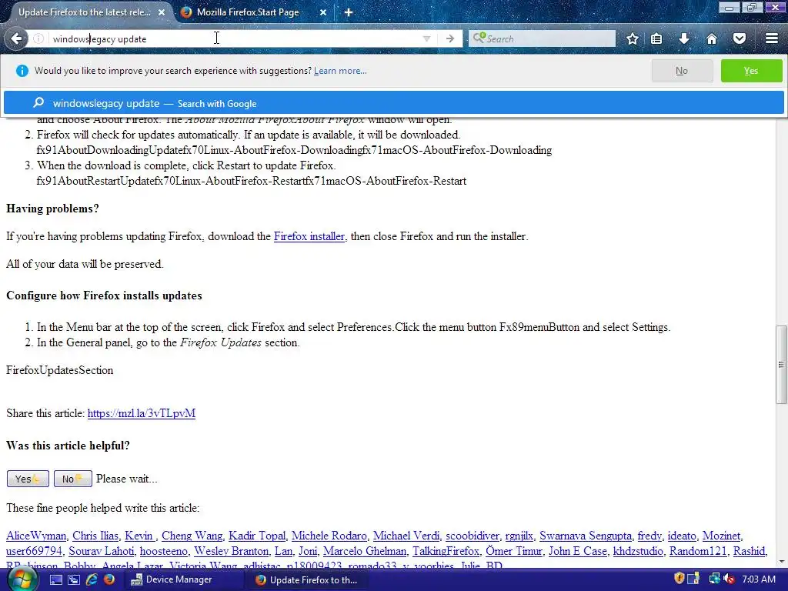This screenshot has height=591, width=788.
Task: Open contributor AliceWyman link
Action: [36, 536]
